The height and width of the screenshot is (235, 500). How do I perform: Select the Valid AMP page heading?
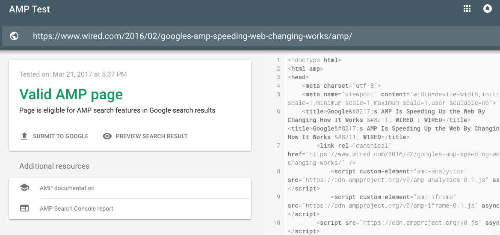tap(71, 94)
